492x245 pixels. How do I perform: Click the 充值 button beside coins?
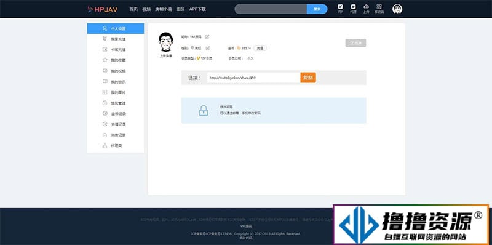click(x=260, y=48)
